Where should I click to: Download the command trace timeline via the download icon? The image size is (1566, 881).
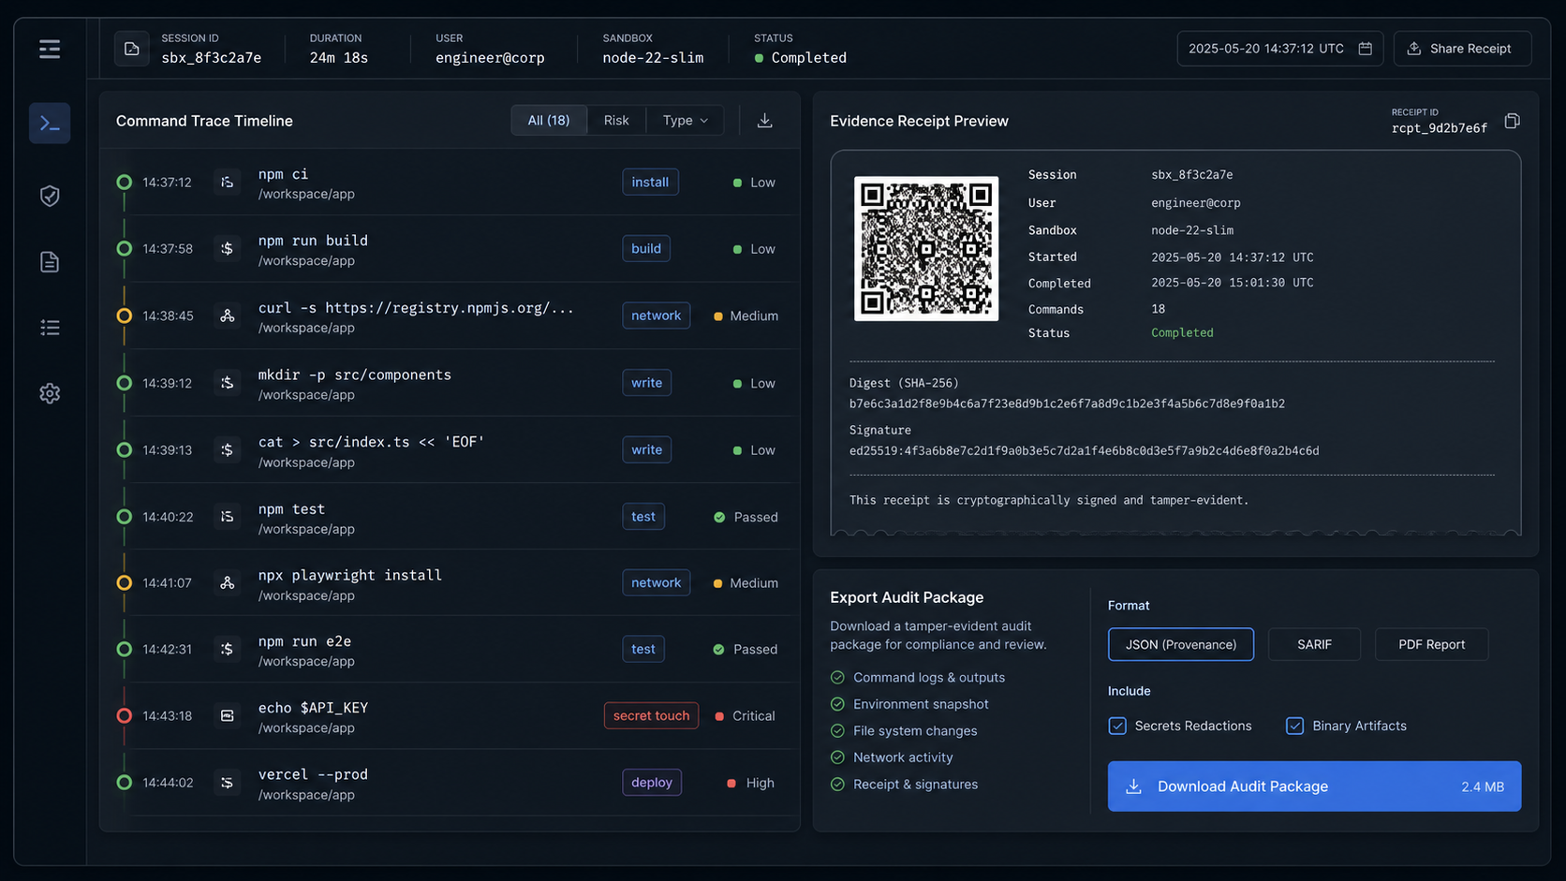(764, 121)
